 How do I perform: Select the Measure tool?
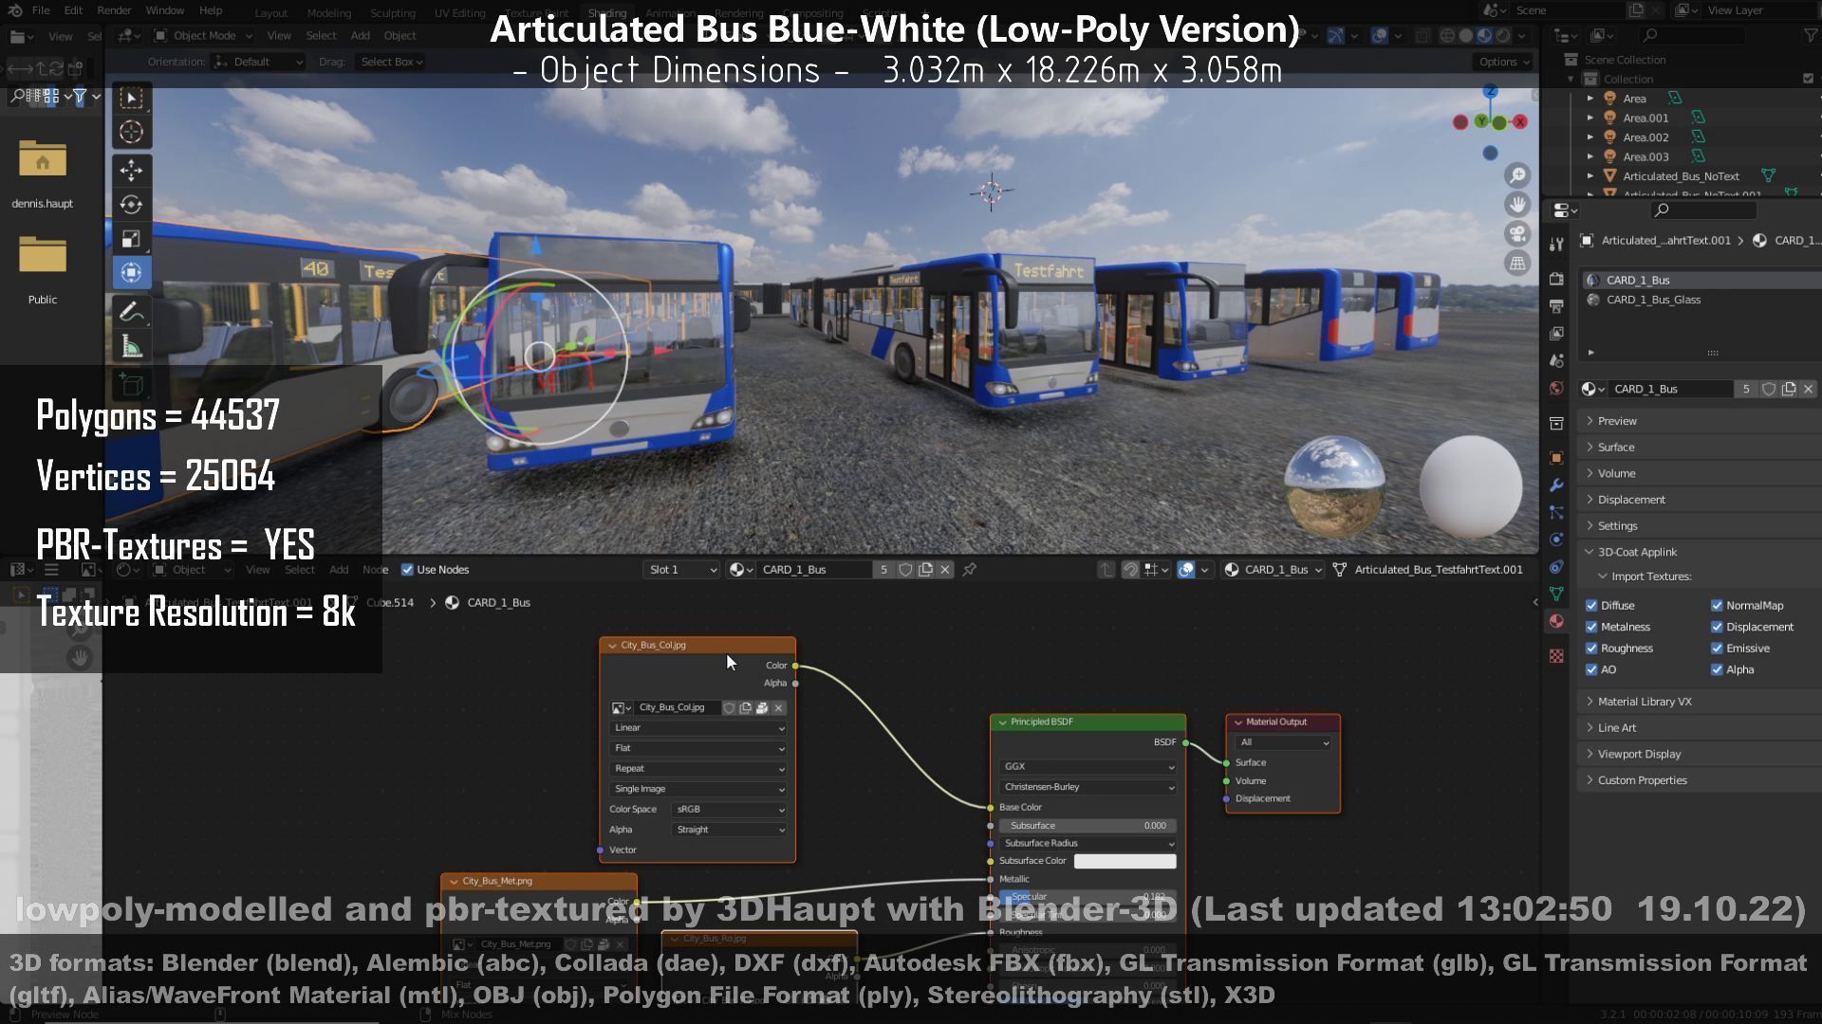tap(132, 346)
